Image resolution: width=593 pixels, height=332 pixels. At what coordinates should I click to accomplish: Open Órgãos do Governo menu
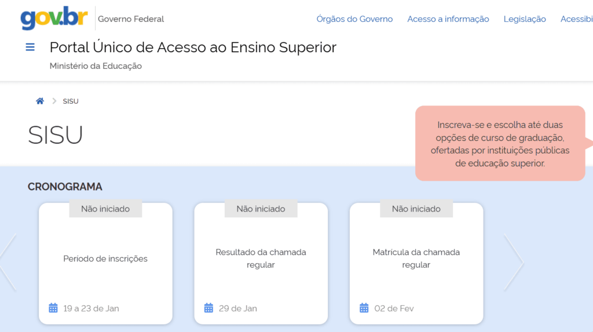coord(354,19)
